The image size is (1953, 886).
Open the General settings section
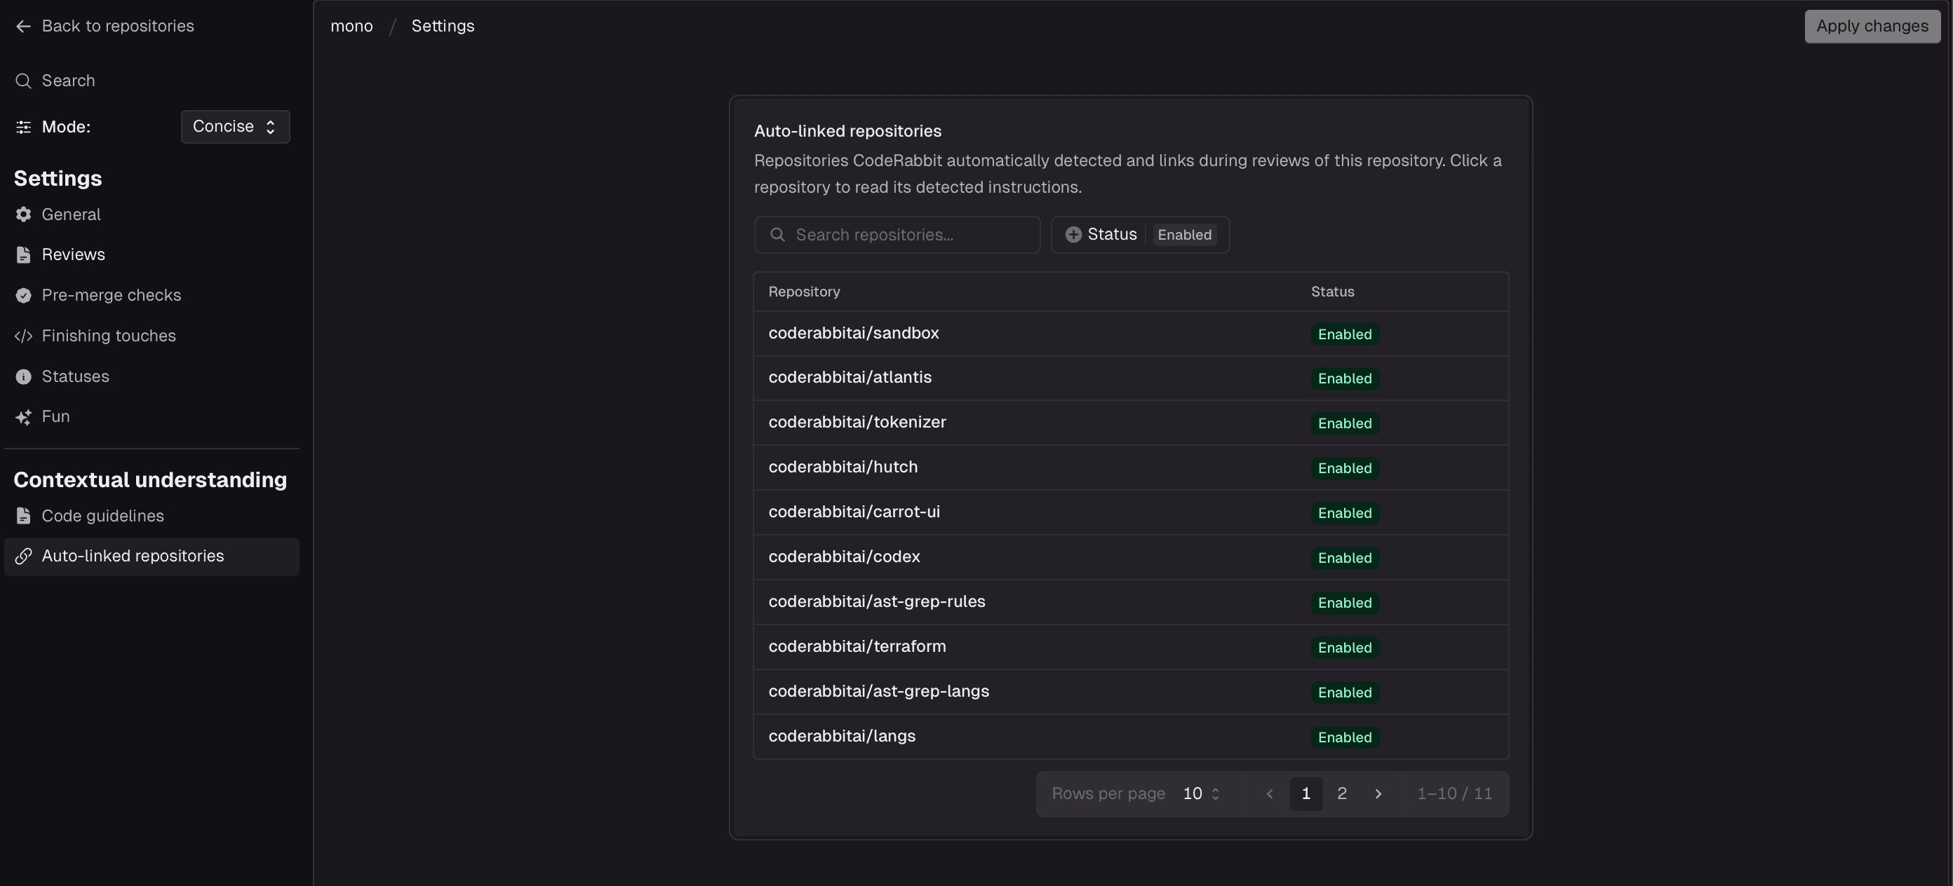152,215
